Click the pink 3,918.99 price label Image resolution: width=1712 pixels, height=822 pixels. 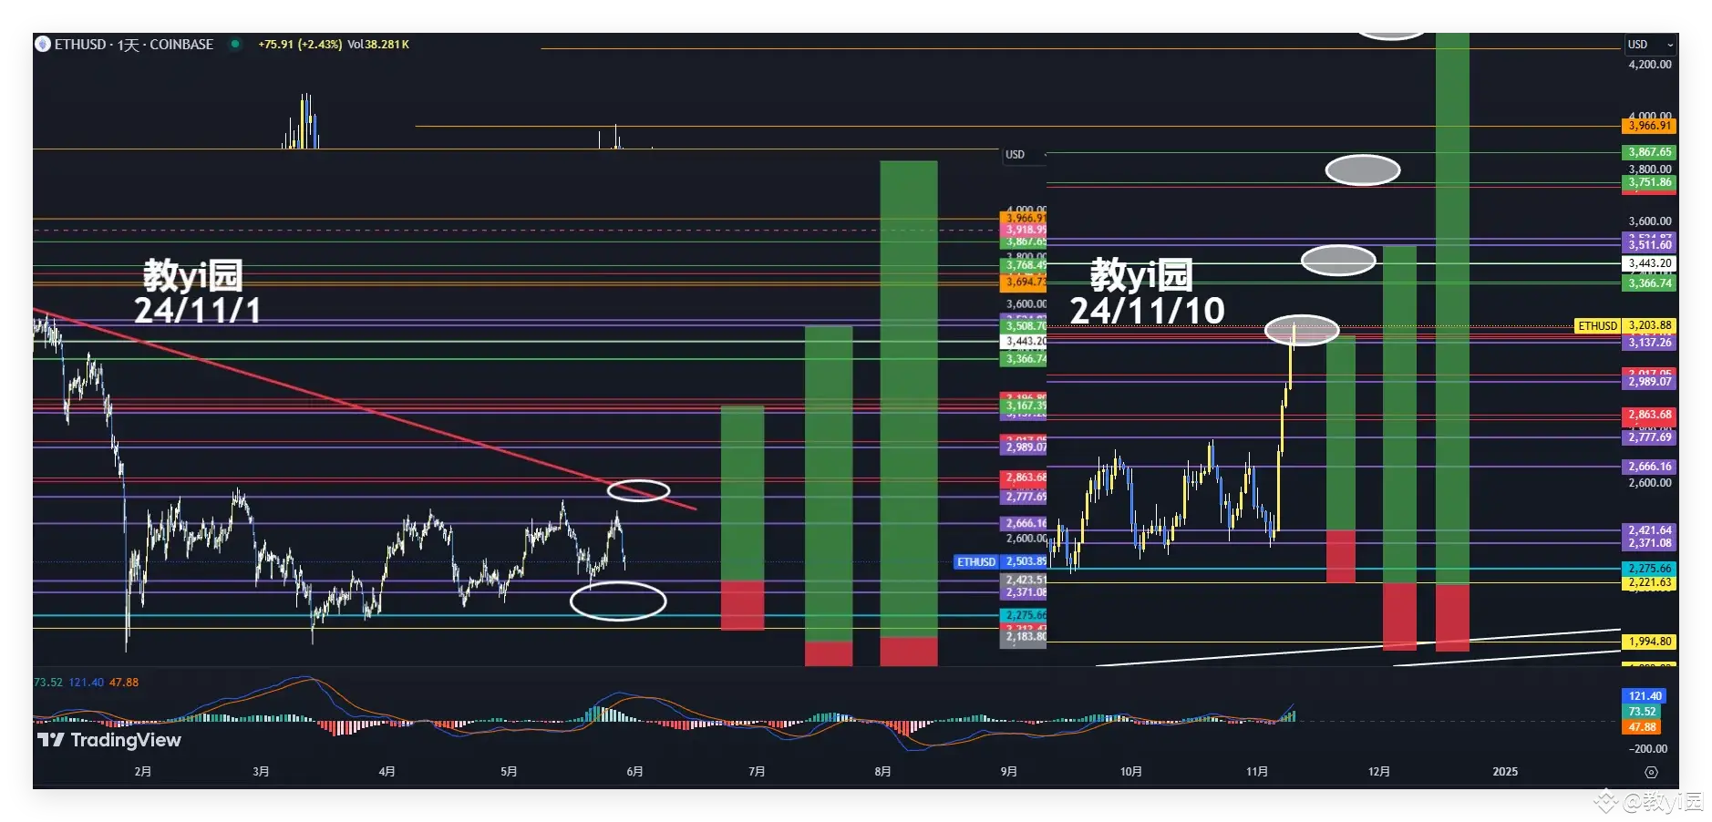pos(1026,230)
